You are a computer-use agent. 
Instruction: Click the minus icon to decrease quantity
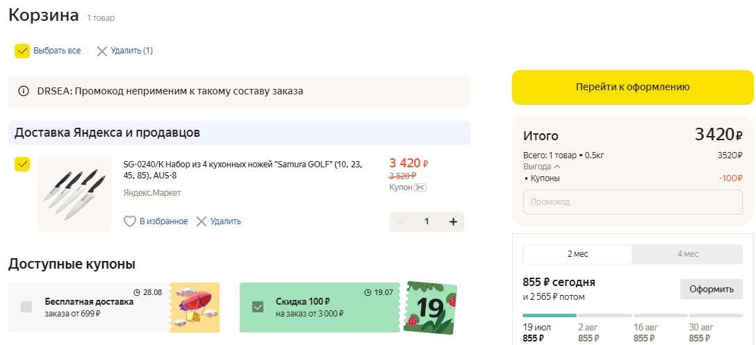coord(400,221)
